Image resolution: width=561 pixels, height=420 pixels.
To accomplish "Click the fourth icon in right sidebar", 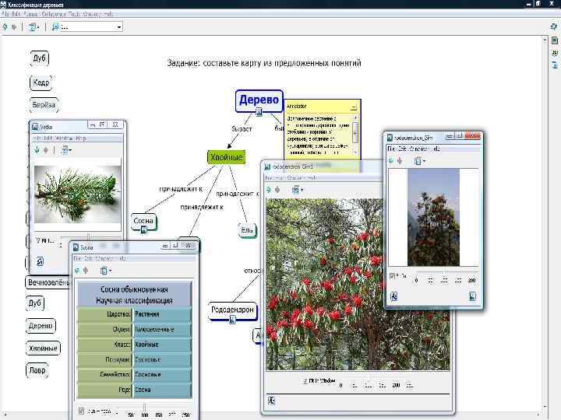I will pyautogui.click(x=554, y=65).
